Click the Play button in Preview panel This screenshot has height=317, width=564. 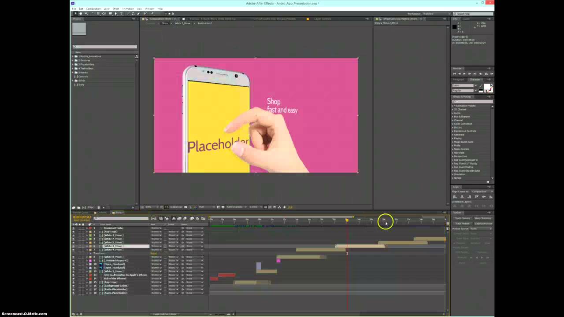464,74
